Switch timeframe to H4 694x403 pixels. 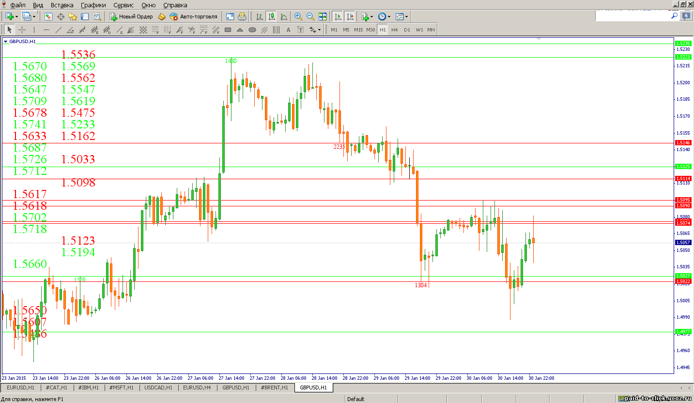pyautogui.click(x=395, y=30)
